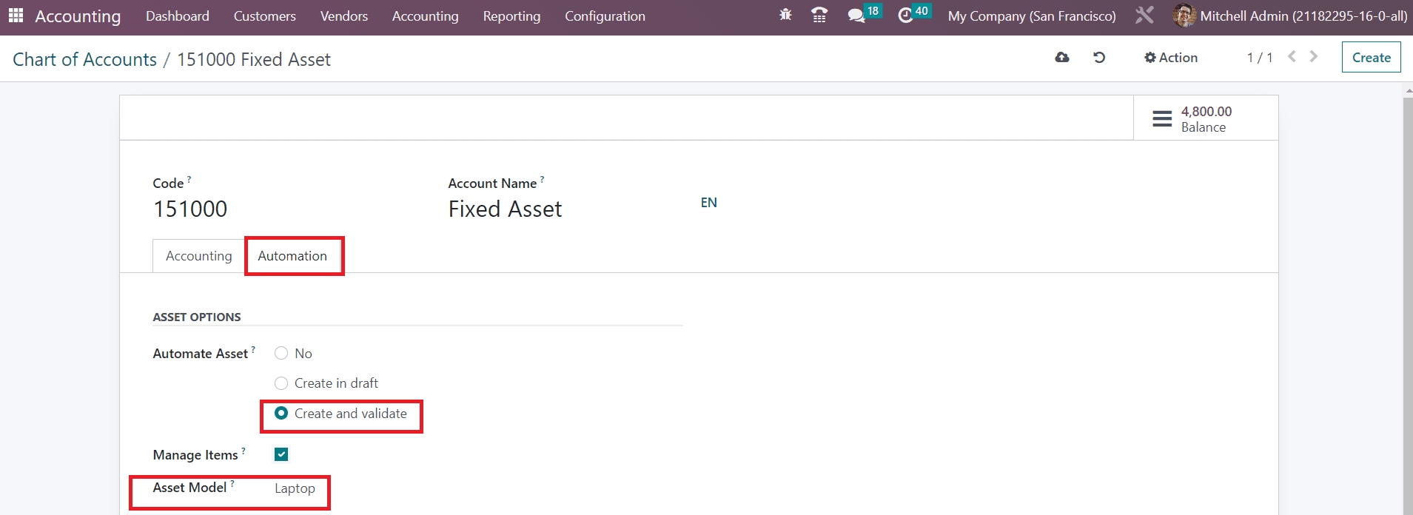Screen dimensions: 1413x515
Task: Open the chat messages icon
Action: [x=856, y=16]
